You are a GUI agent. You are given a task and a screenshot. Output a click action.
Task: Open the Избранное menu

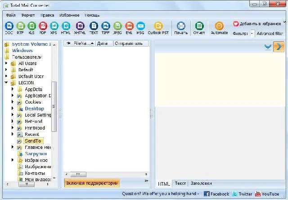click(69, 15)
